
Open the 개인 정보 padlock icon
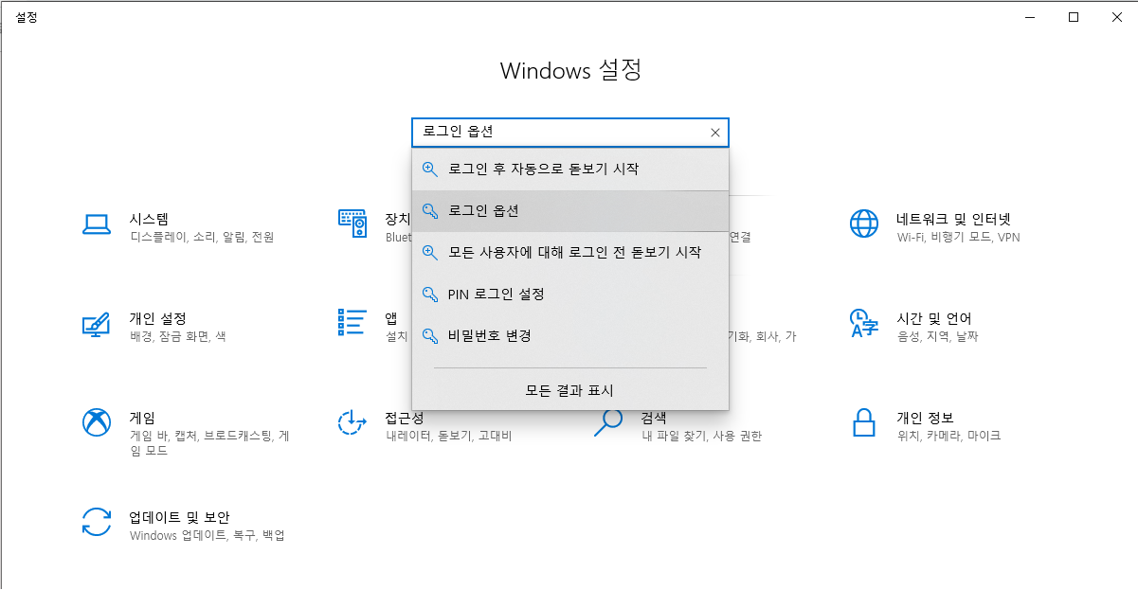(863, 422)
